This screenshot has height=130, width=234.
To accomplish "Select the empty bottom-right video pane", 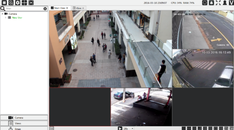I will coord(203,107).
